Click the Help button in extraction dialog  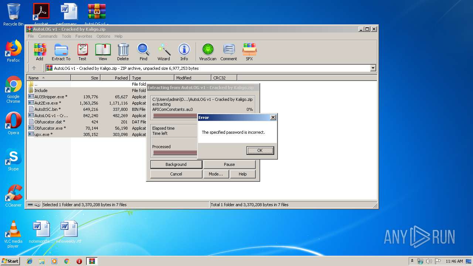pyautogui.click(x=242, y=174)
